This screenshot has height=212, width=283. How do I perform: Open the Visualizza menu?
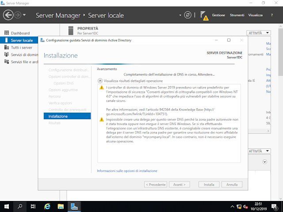coord(256,15)
